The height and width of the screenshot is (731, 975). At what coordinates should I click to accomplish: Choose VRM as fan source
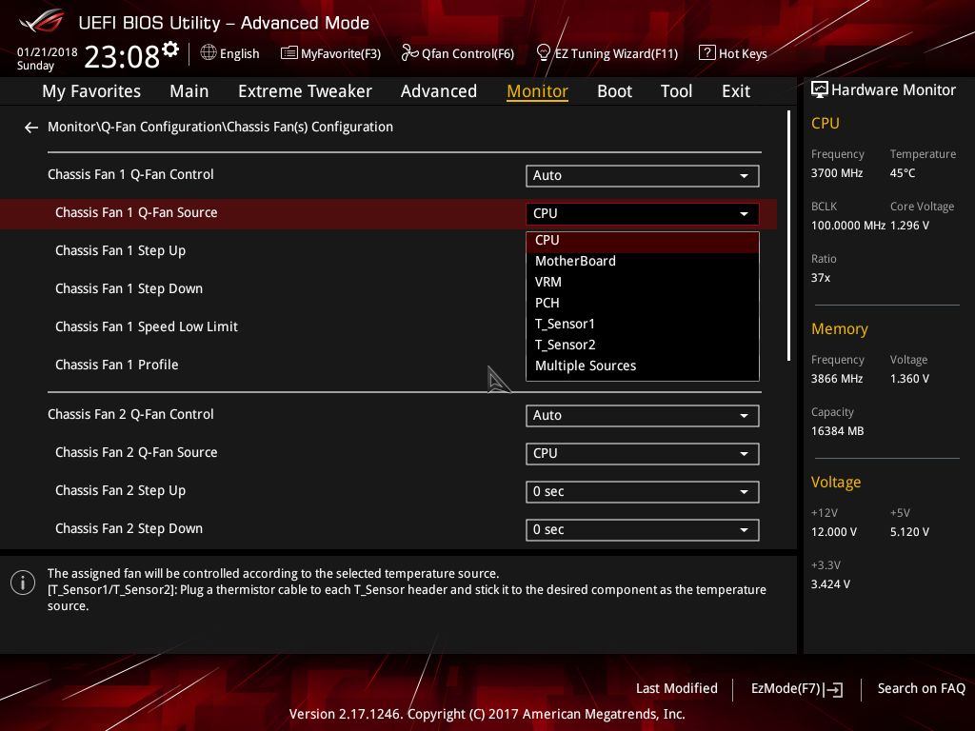(643, 282)
